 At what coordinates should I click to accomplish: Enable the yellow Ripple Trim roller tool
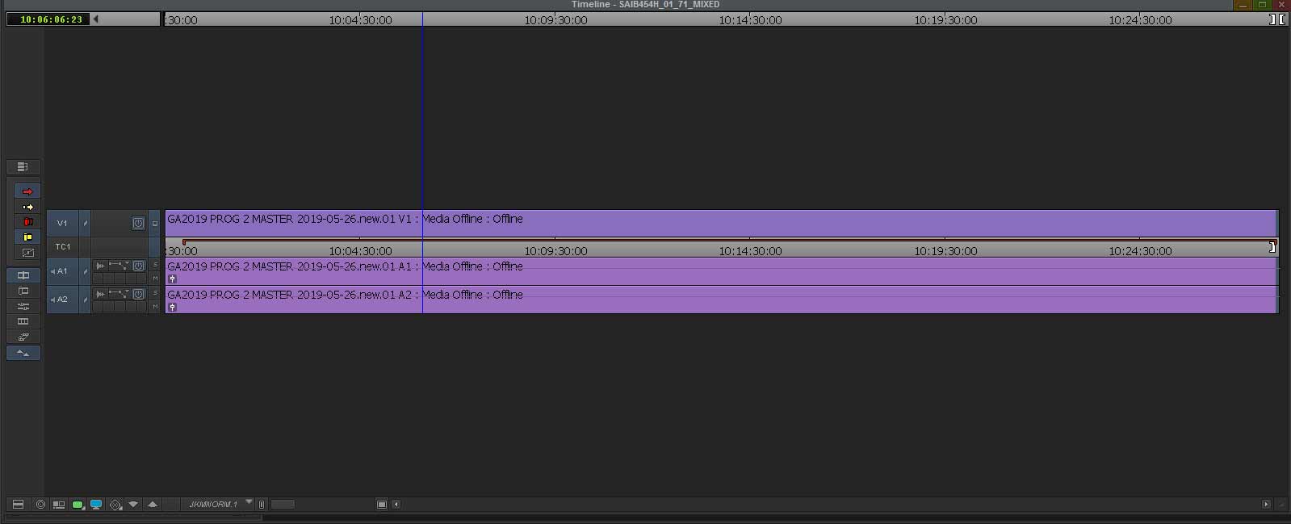[27, 237]
